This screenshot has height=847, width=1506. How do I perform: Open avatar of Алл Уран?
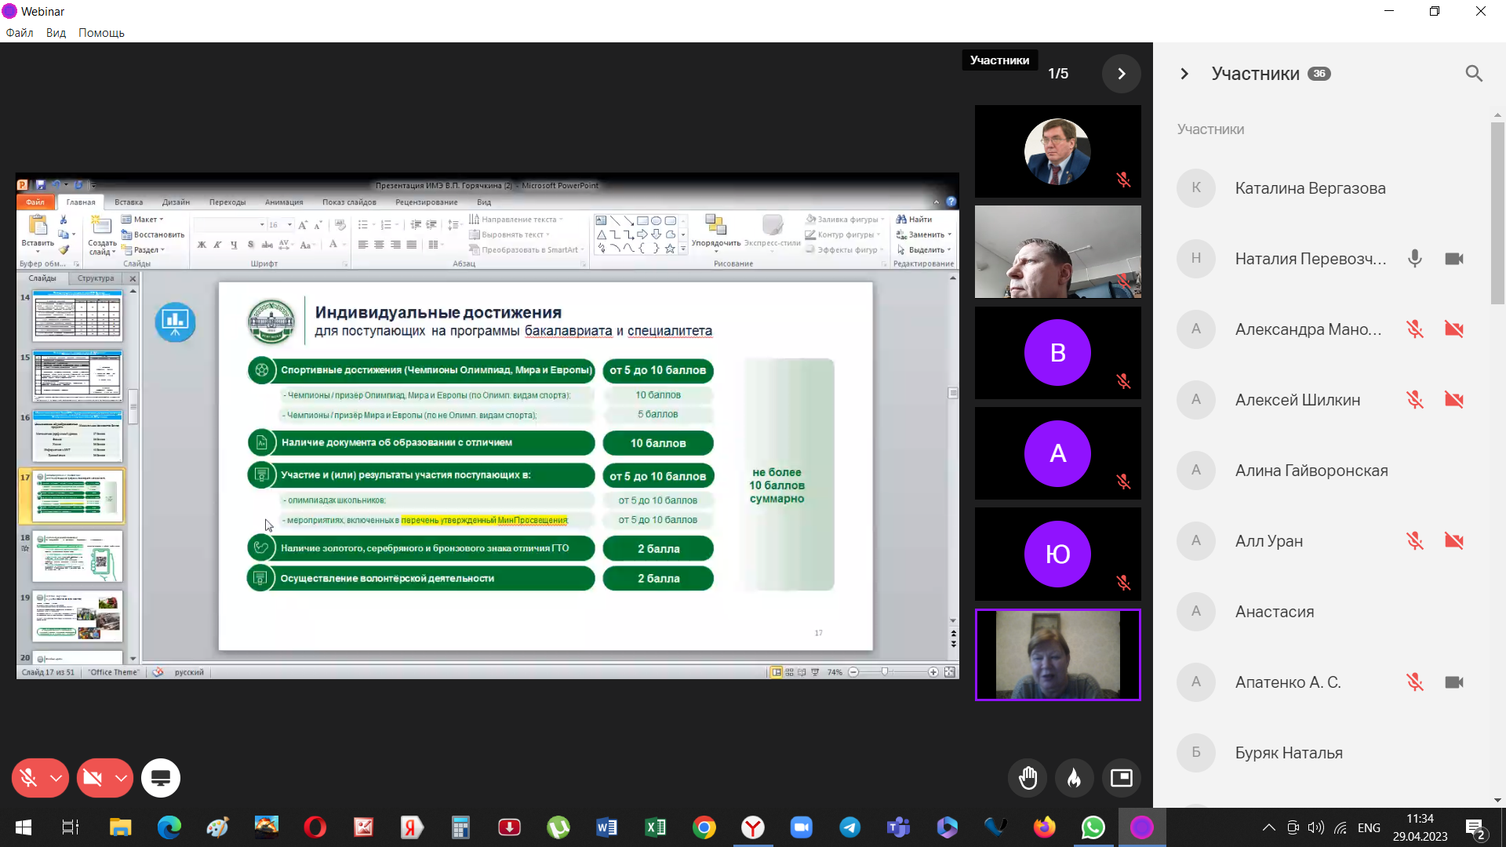coord(1196,541)
